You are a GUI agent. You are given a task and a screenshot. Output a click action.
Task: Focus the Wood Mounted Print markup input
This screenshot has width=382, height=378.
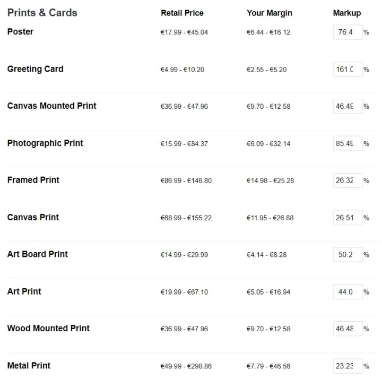(348, 329)
